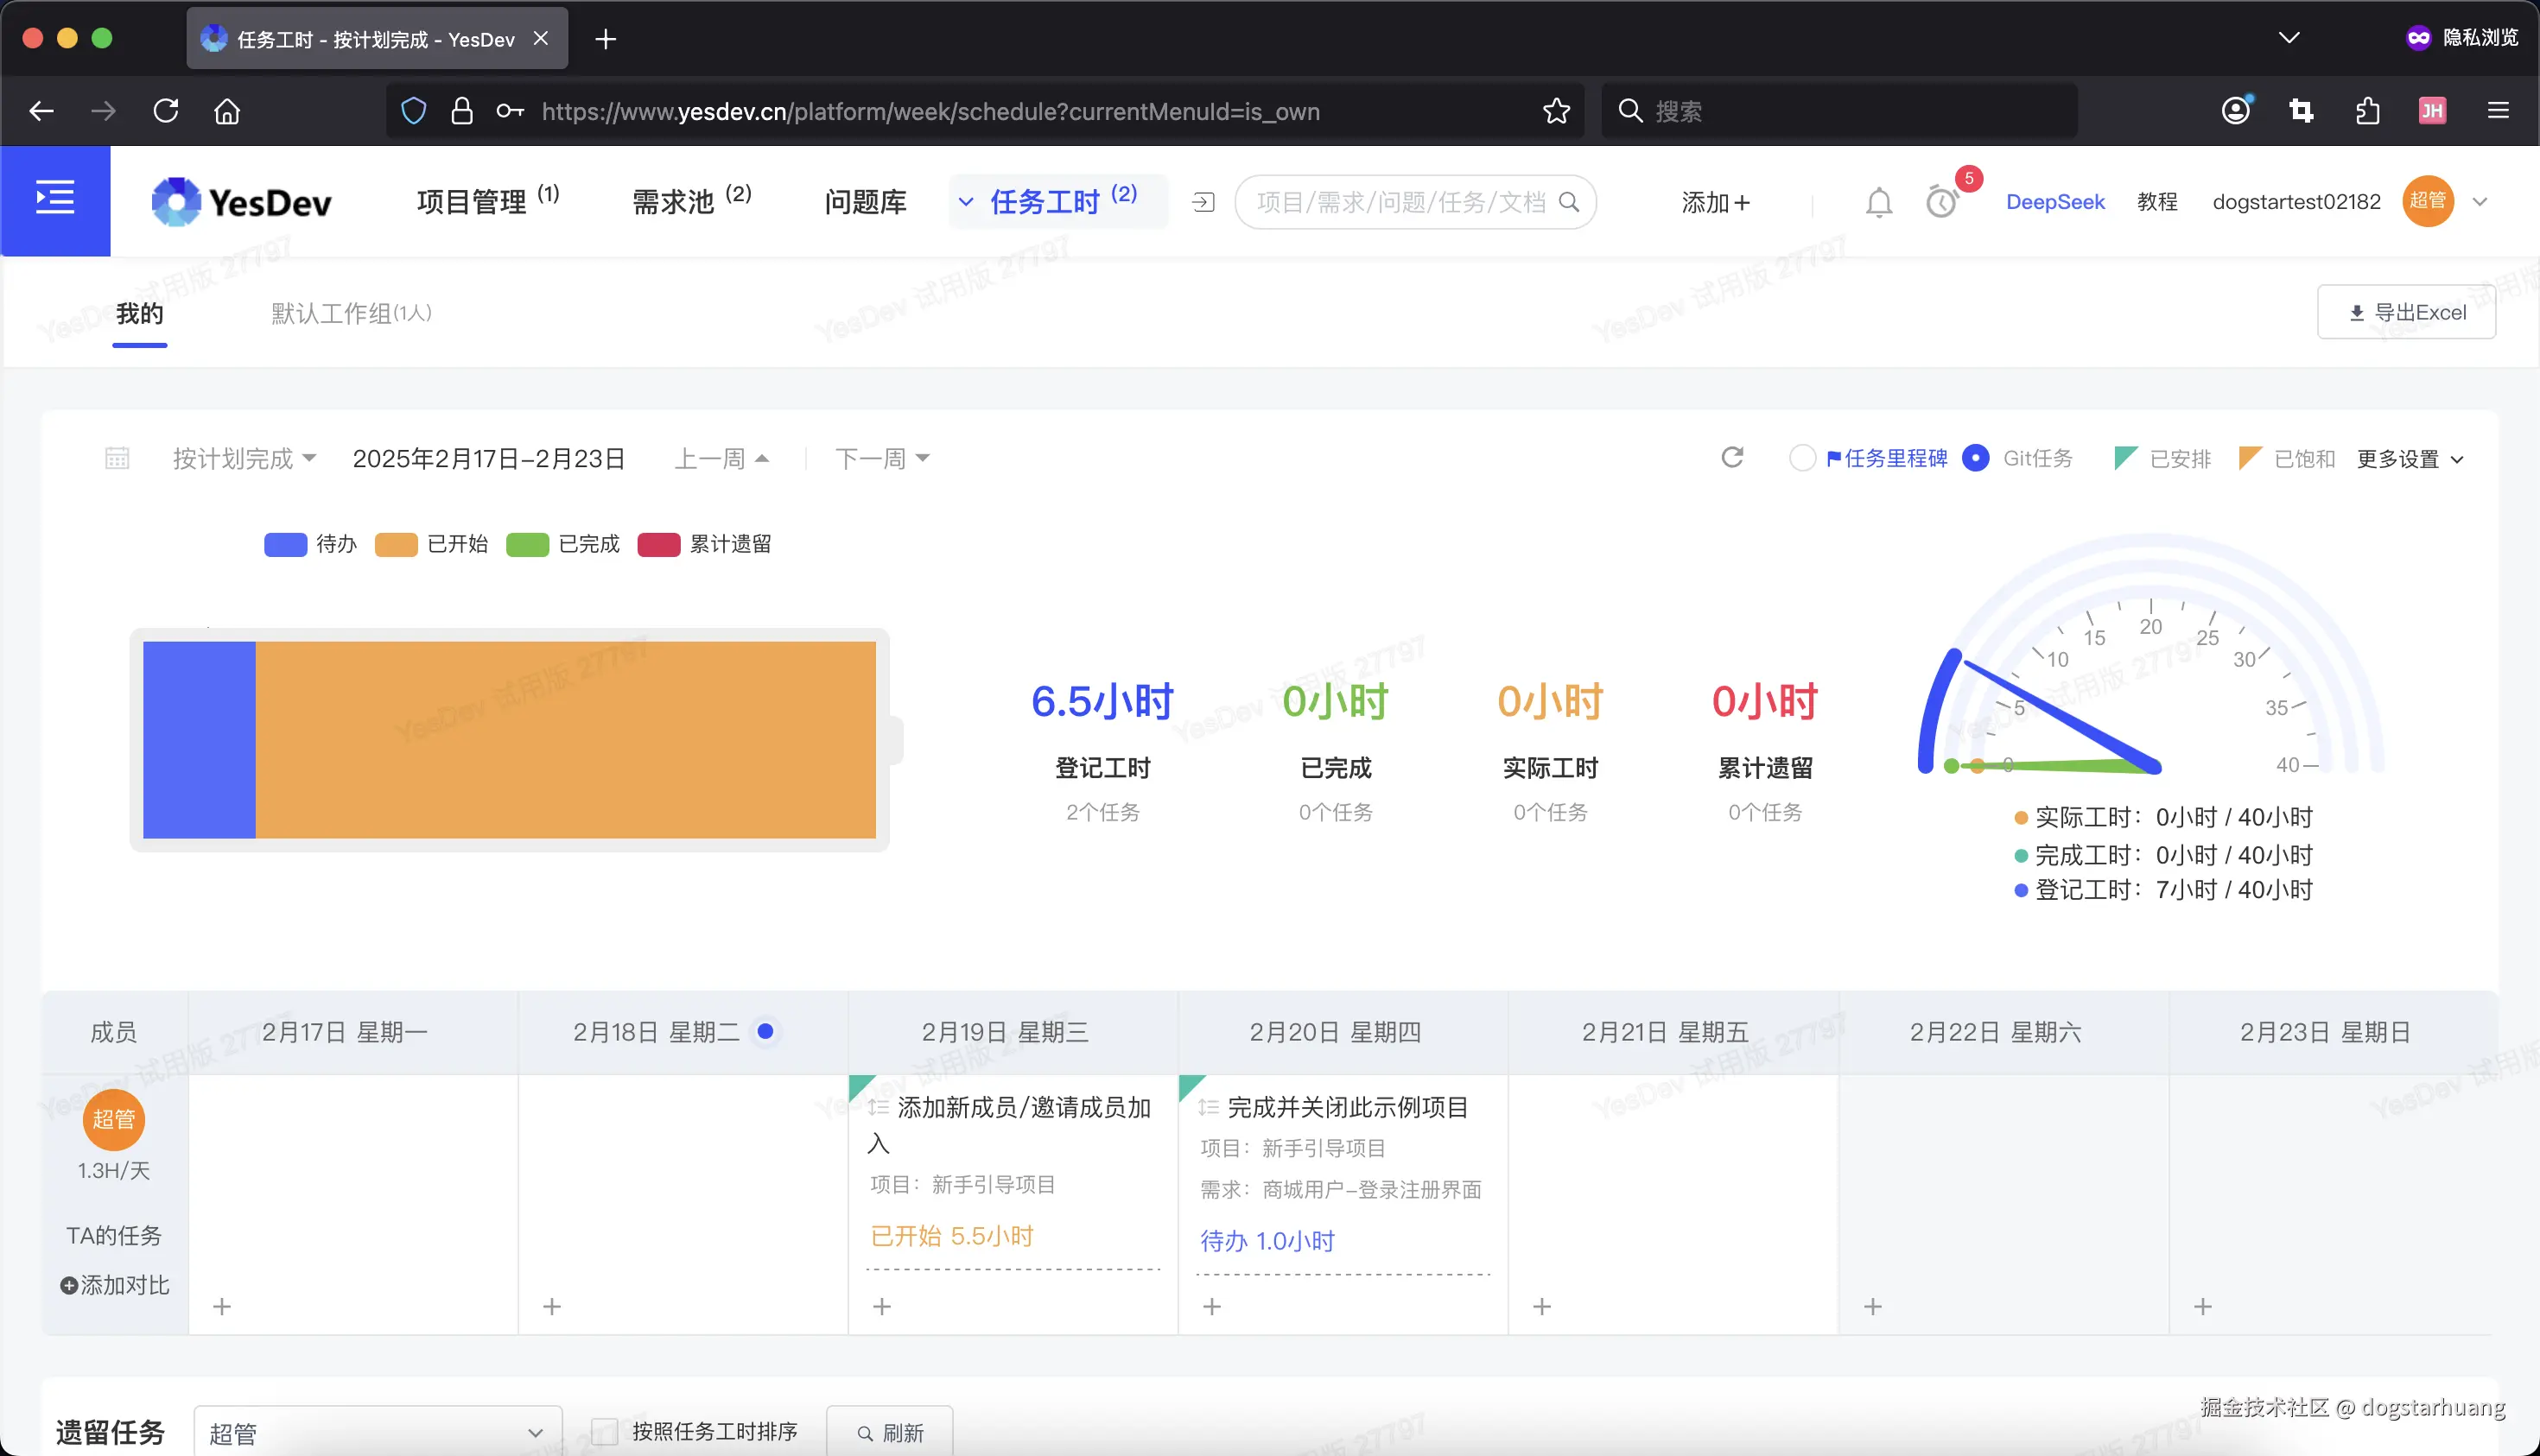This screenshot has width=2540, height=1456.
Task: Refresh the schedule data via the reload icon
Action: click(x=1734, y=457)
